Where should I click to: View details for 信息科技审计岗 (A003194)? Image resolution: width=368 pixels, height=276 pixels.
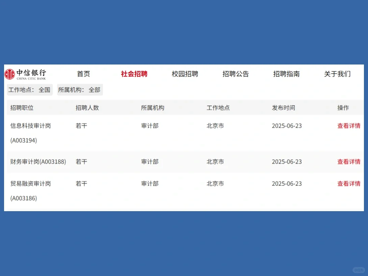point(349,126)
